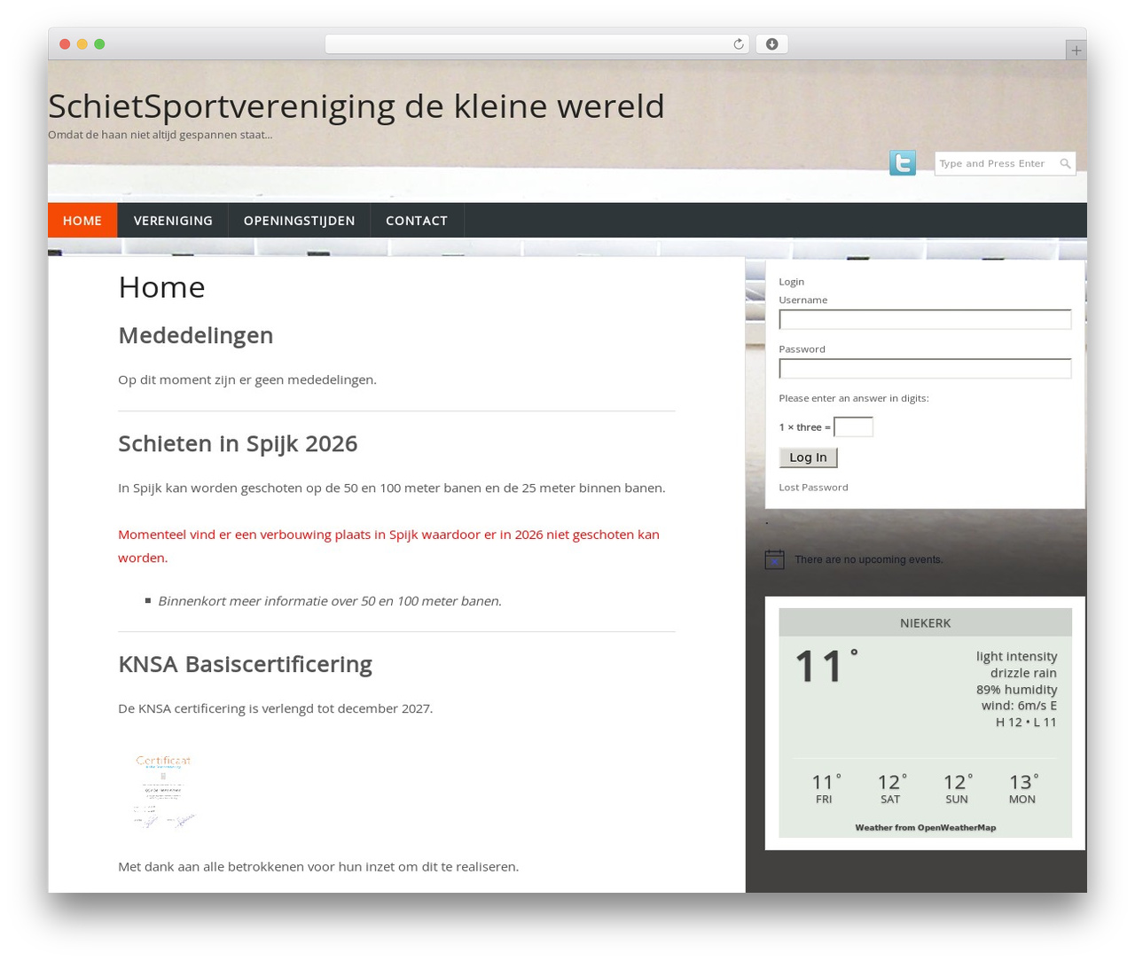Click the 'wind: 6m/s E' weather detail

pyautogui.click(x=1019, y=706)
